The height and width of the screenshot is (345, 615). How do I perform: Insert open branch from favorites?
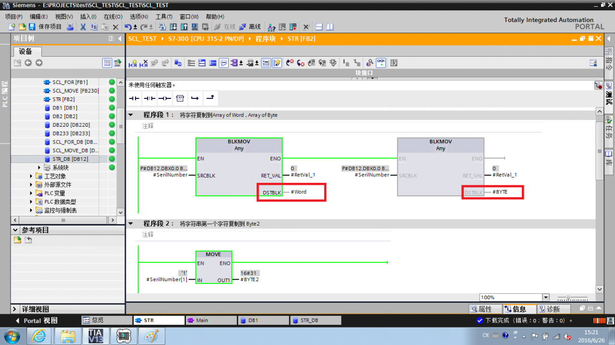pos(195,98)
